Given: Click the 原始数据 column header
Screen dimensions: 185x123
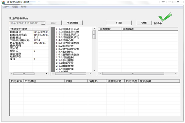Looking at the screenshot, I should 159,81.
